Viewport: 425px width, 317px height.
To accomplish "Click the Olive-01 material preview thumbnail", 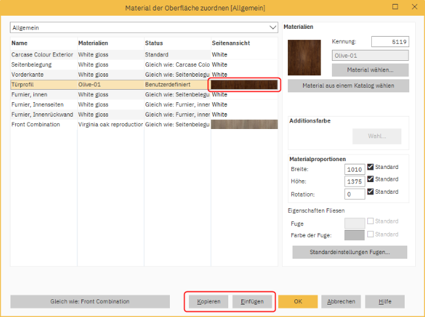I will (x=304, y=57).
